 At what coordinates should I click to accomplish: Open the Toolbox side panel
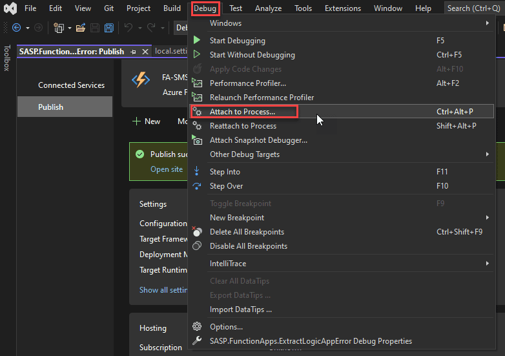[x=7, y=58]
